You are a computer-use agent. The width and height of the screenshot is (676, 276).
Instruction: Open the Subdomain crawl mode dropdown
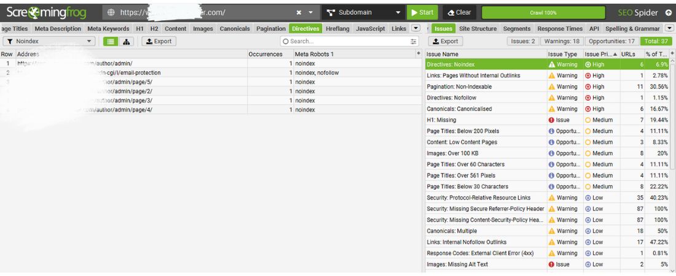click(x=363, y=12)
